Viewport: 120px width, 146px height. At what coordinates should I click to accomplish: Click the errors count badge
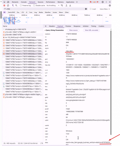tap(91, 2)
